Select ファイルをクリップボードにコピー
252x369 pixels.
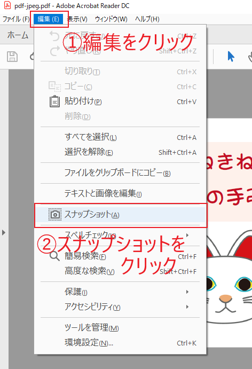pos(120,173)
